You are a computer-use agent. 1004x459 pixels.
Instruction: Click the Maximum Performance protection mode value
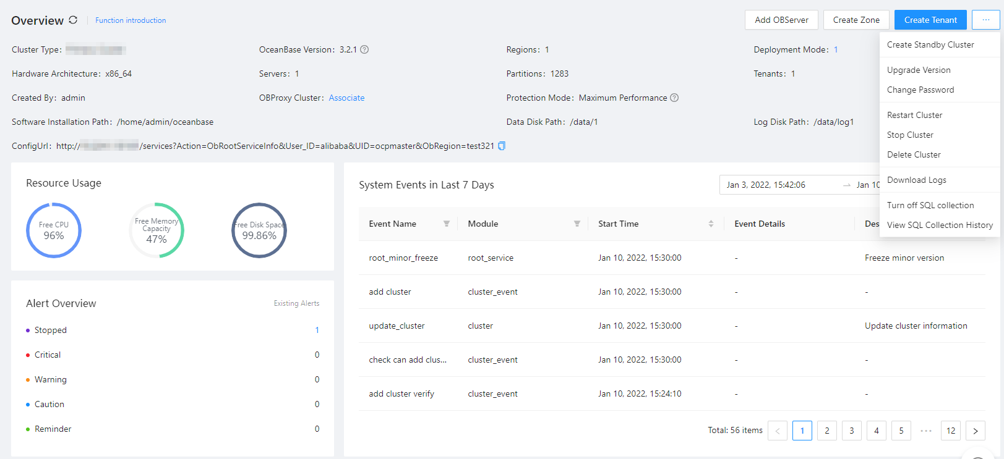[x=623, y=98]
